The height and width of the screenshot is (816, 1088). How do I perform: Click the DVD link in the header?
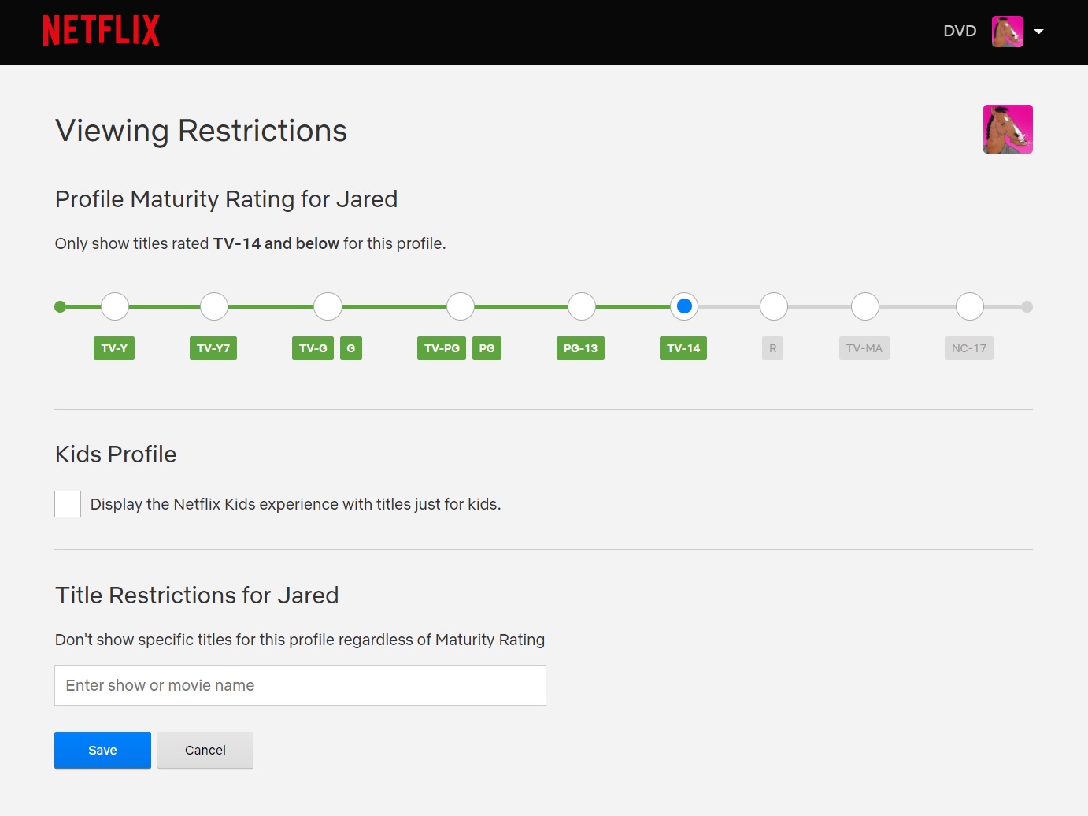click(959, 31)
